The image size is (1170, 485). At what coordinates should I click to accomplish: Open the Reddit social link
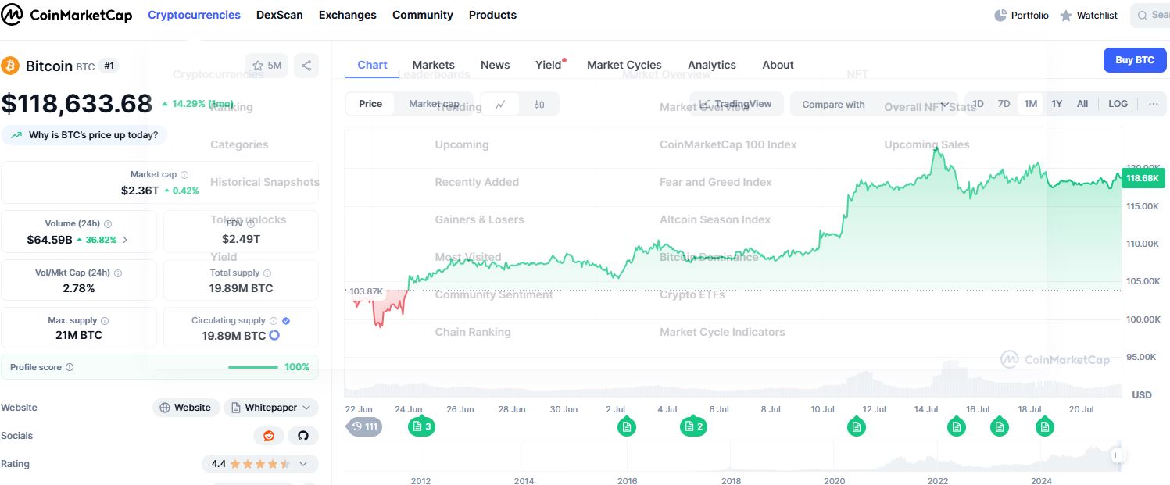point(269,436)
